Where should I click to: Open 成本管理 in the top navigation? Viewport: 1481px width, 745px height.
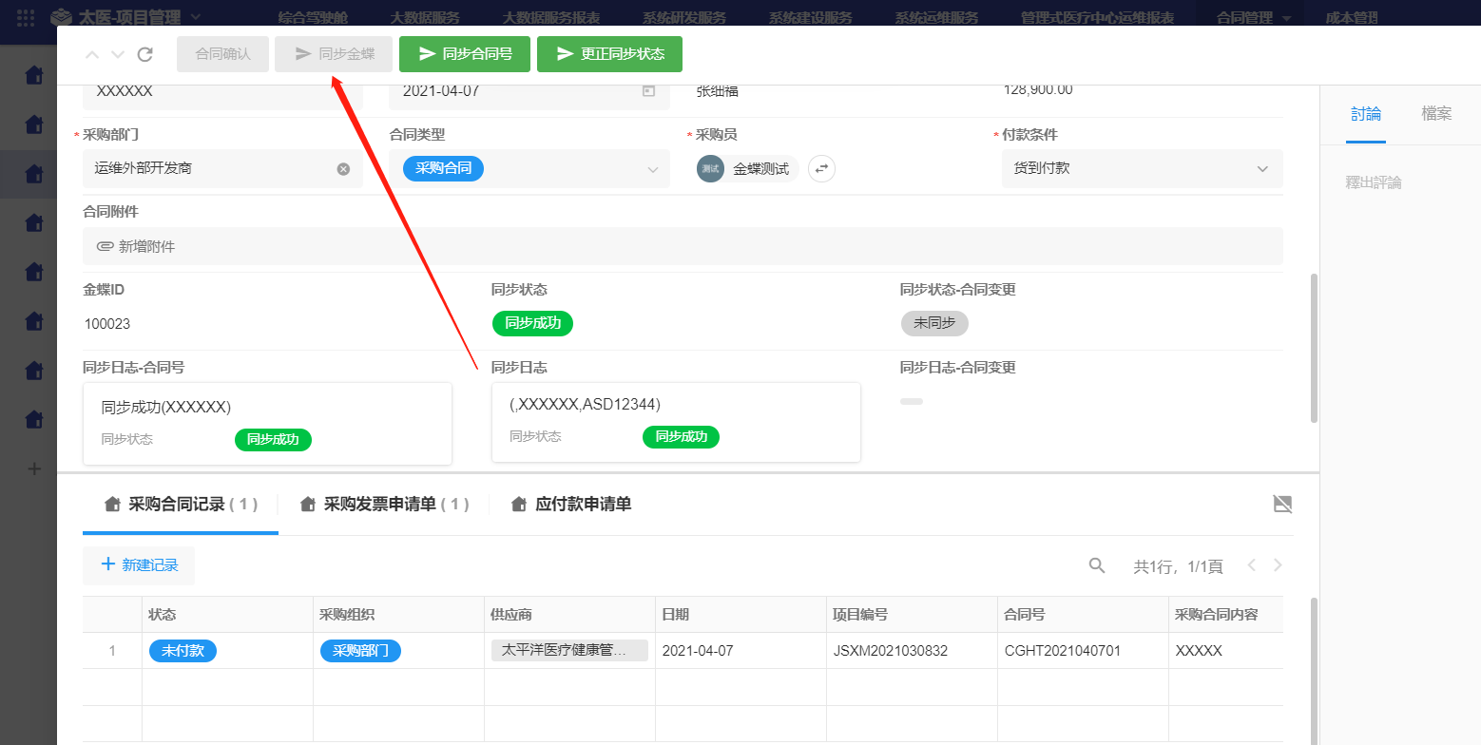(x=1352, y=17)
